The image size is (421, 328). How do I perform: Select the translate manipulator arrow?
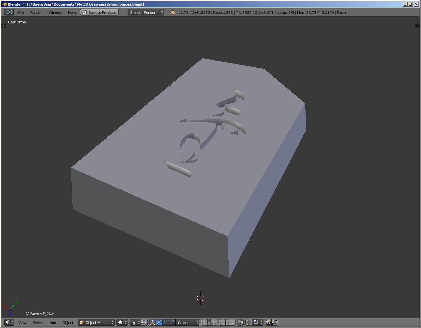coord(159,322)
